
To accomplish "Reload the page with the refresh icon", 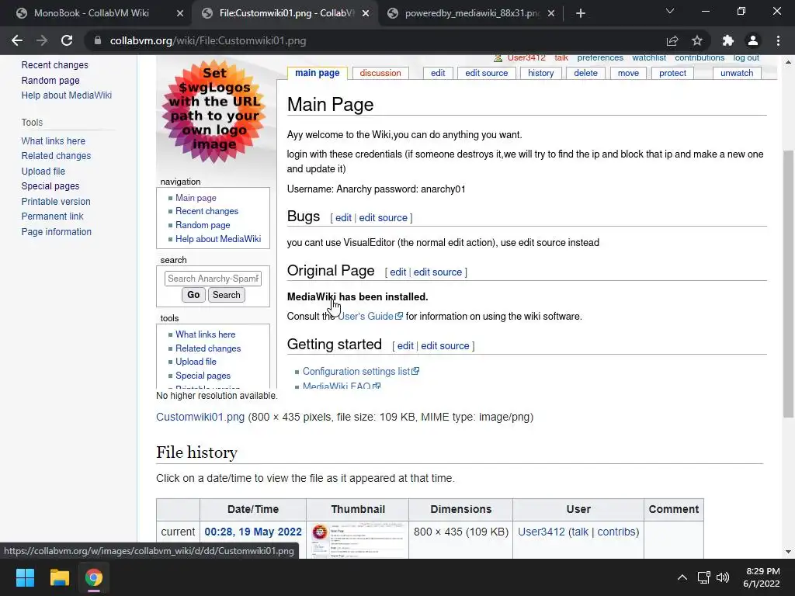I will (67, 40).
